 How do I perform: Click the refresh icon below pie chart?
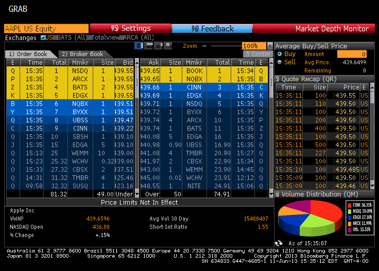click(279, 243)
